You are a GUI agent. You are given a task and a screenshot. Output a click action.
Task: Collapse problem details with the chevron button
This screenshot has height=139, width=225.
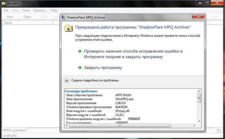(x=67, y=80)
